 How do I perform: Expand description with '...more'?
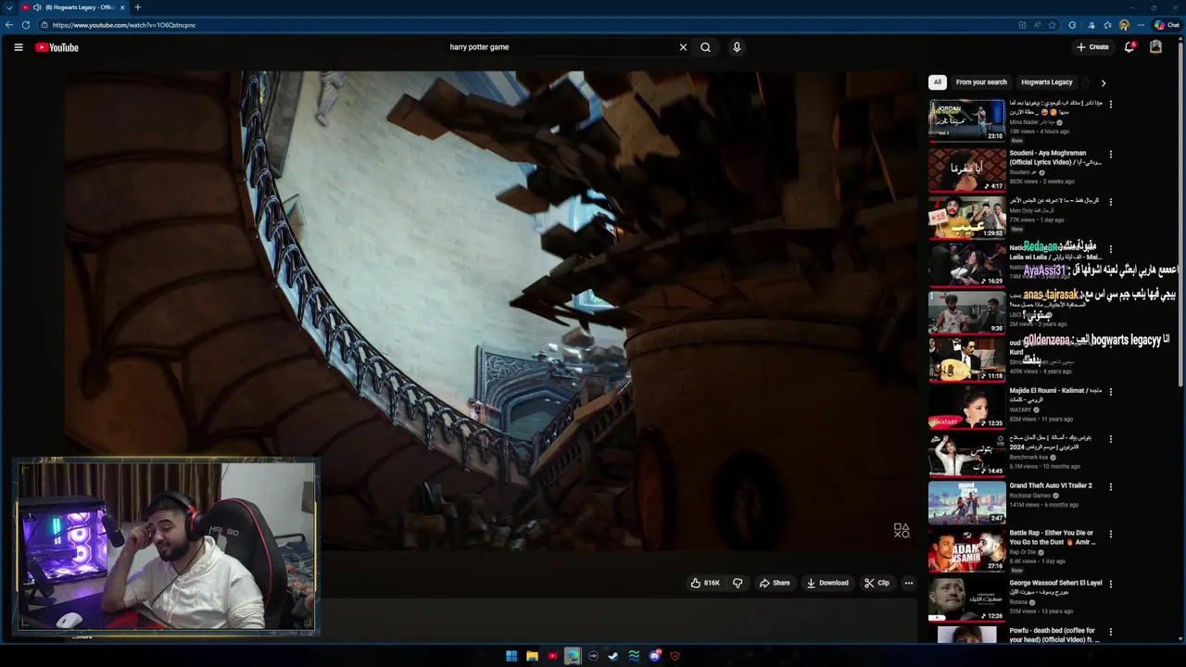pyautogui.click(x=83, y=636)
